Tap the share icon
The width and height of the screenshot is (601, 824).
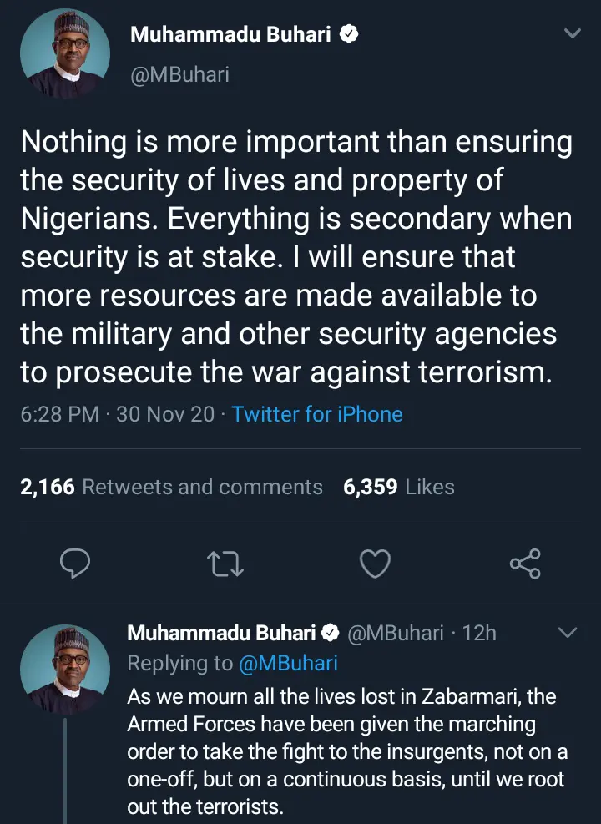525,565
